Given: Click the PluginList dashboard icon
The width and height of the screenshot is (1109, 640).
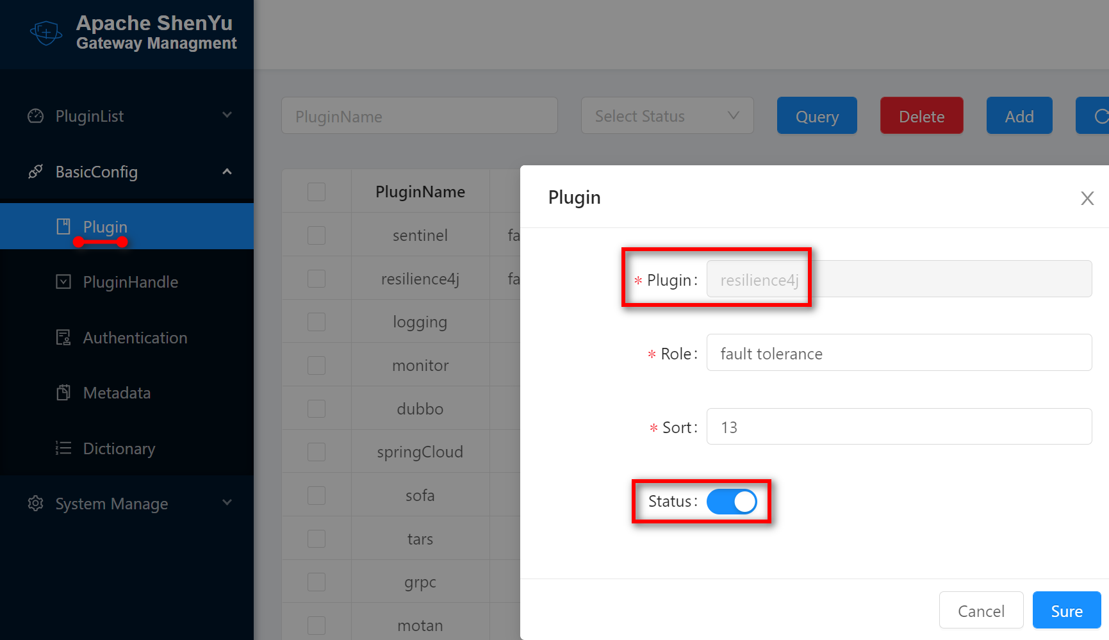Looking at the screenshot, I should (36, 116).
